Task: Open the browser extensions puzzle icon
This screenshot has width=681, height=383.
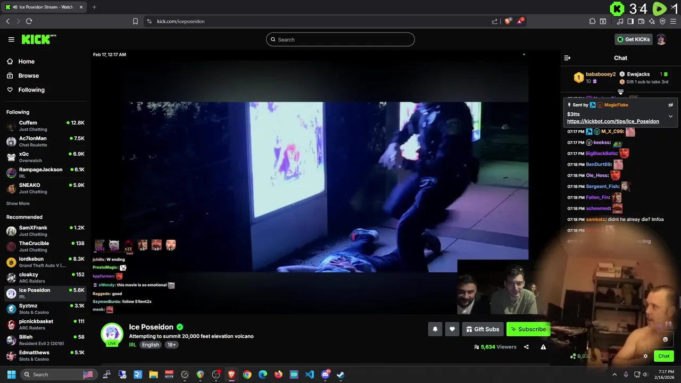Action: tap(592, 21)
